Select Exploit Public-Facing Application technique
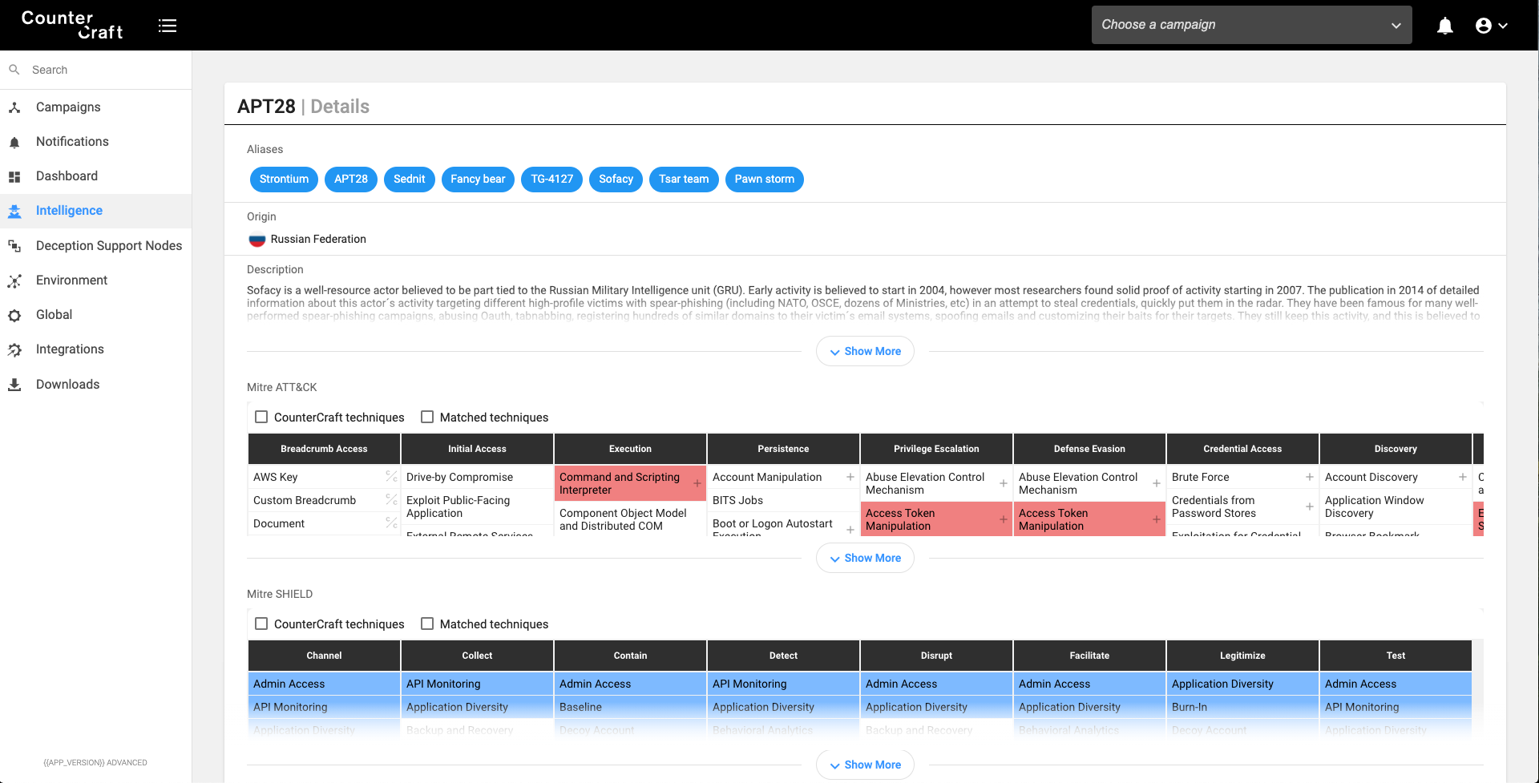Viewport: 1539px width, 783px height. pyautogui.click(x=477, y=507)
